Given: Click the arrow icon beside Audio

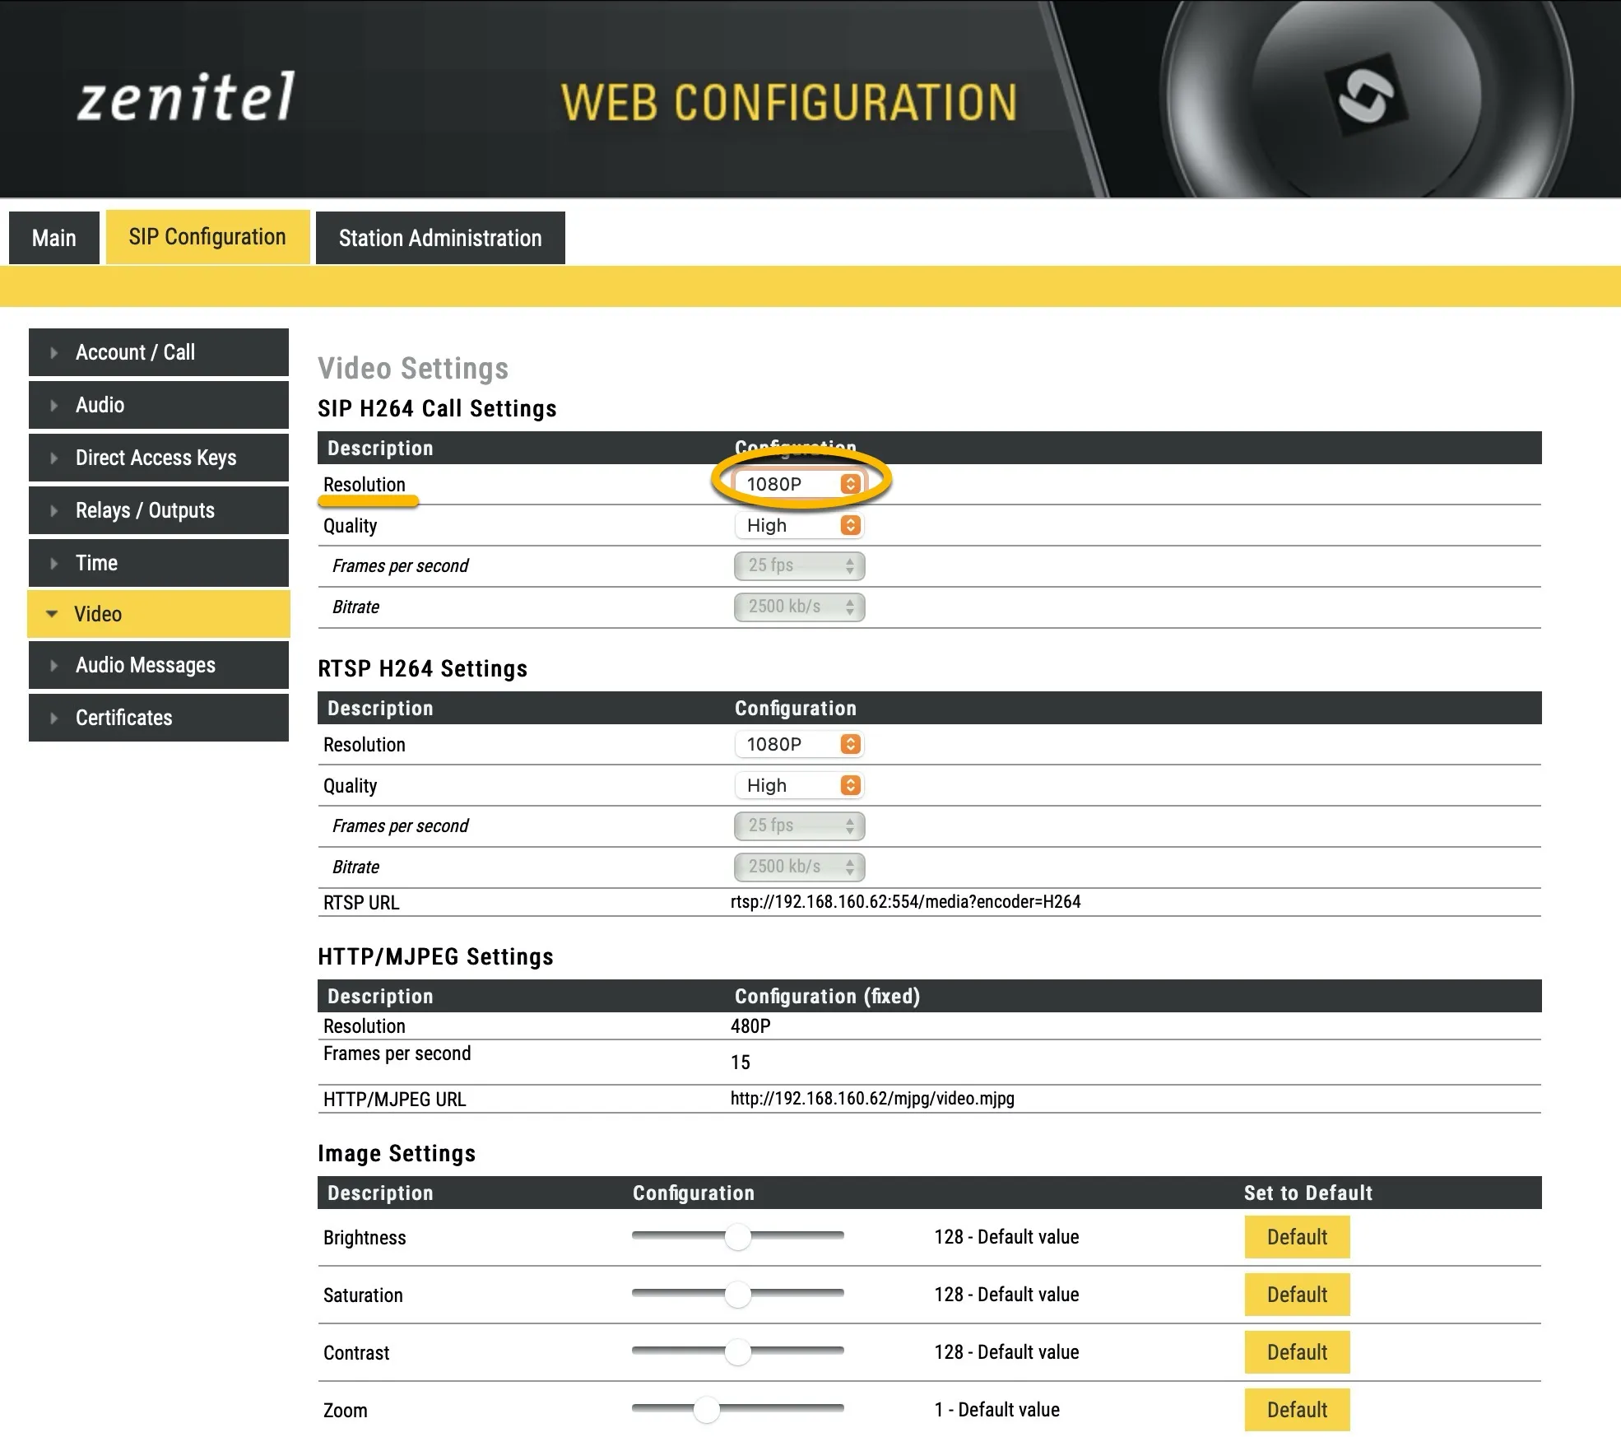Looking at the screenshot, I should [x=53, y=405].
